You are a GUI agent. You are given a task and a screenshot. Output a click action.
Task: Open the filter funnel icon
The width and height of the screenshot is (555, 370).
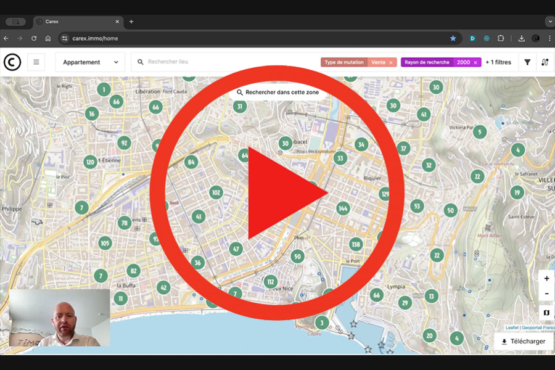[x=527, y=62]
